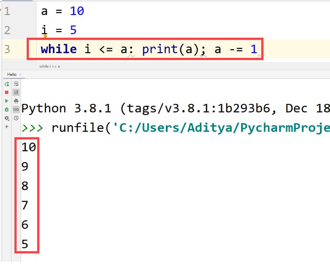Click the Rerun console icon

click(7, 84)
